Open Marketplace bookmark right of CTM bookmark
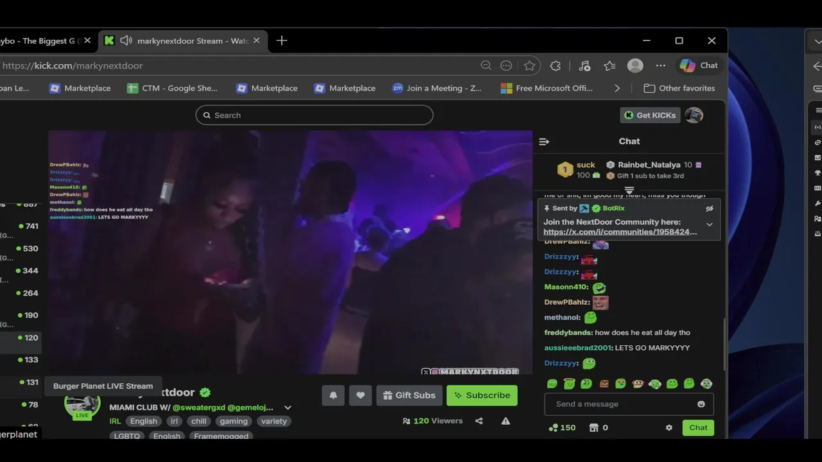The image size is (822, 462). [x=267, y=88]
